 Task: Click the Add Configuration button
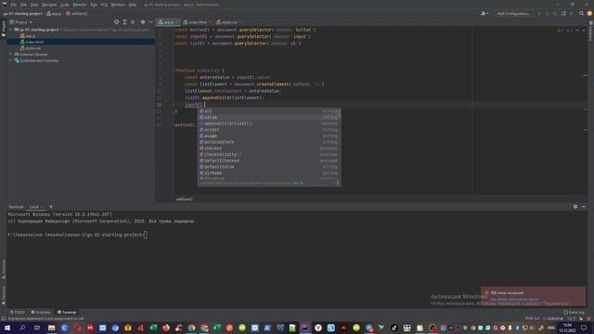(x=513, y=13)
